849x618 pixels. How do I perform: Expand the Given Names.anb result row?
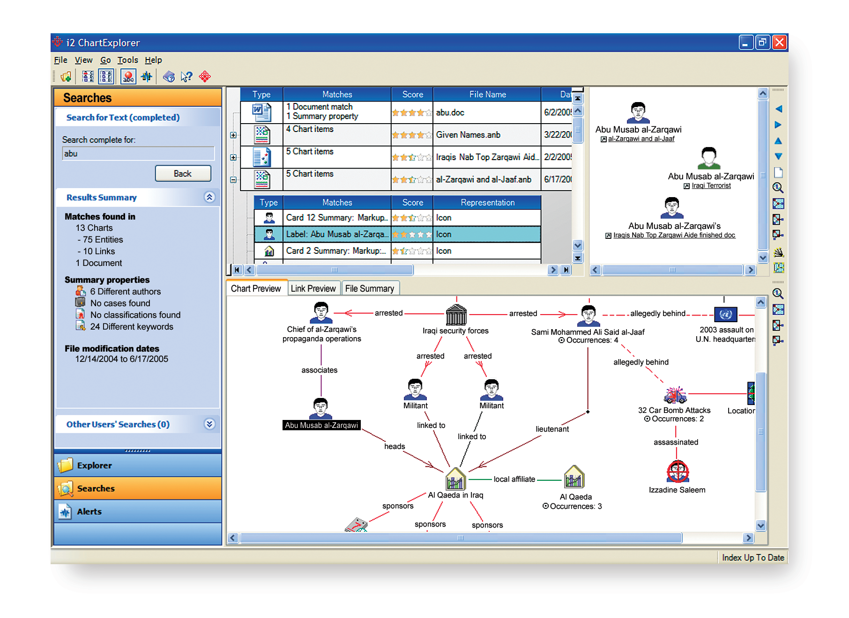click(232, 135)
